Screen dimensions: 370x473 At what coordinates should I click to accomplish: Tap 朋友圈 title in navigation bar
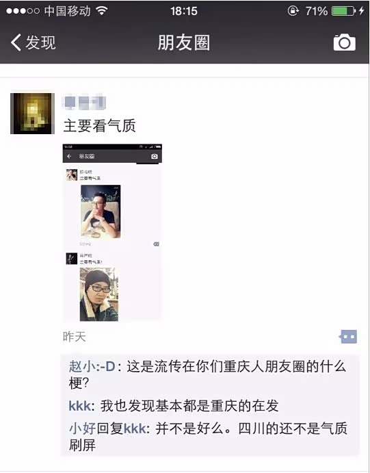point(184,42)
